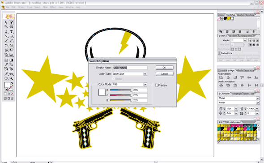Toggle the Dashed Line checkbox
Screen dimensions: 264x163
[x=219, y=53]
